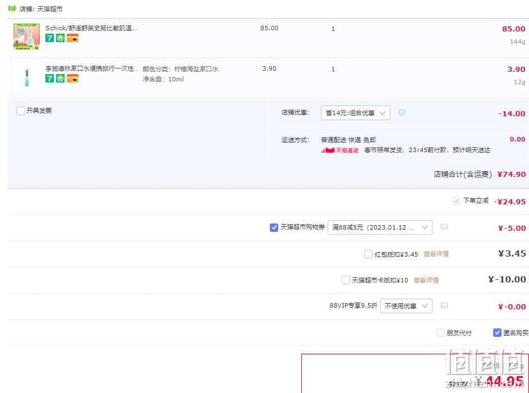
Task: Click the 天猫直送 delivery logo
Action: (x=340, y=150)
